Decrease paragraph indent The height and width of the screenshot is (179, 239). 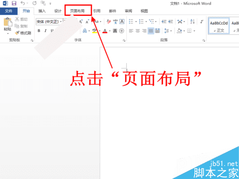click(x=164, y=22)
